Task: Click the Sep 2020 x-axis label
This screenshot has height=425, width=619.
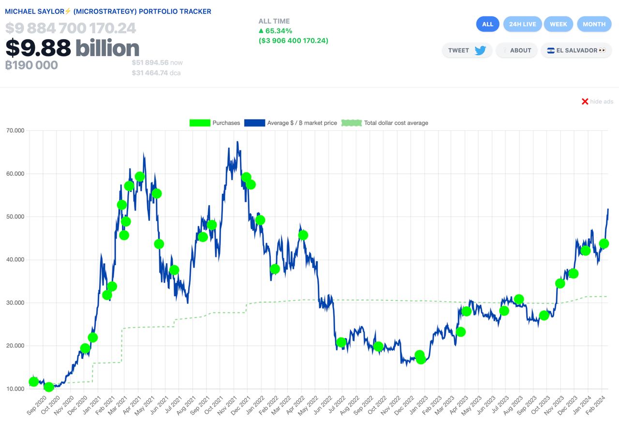Action: coord(36,405)
